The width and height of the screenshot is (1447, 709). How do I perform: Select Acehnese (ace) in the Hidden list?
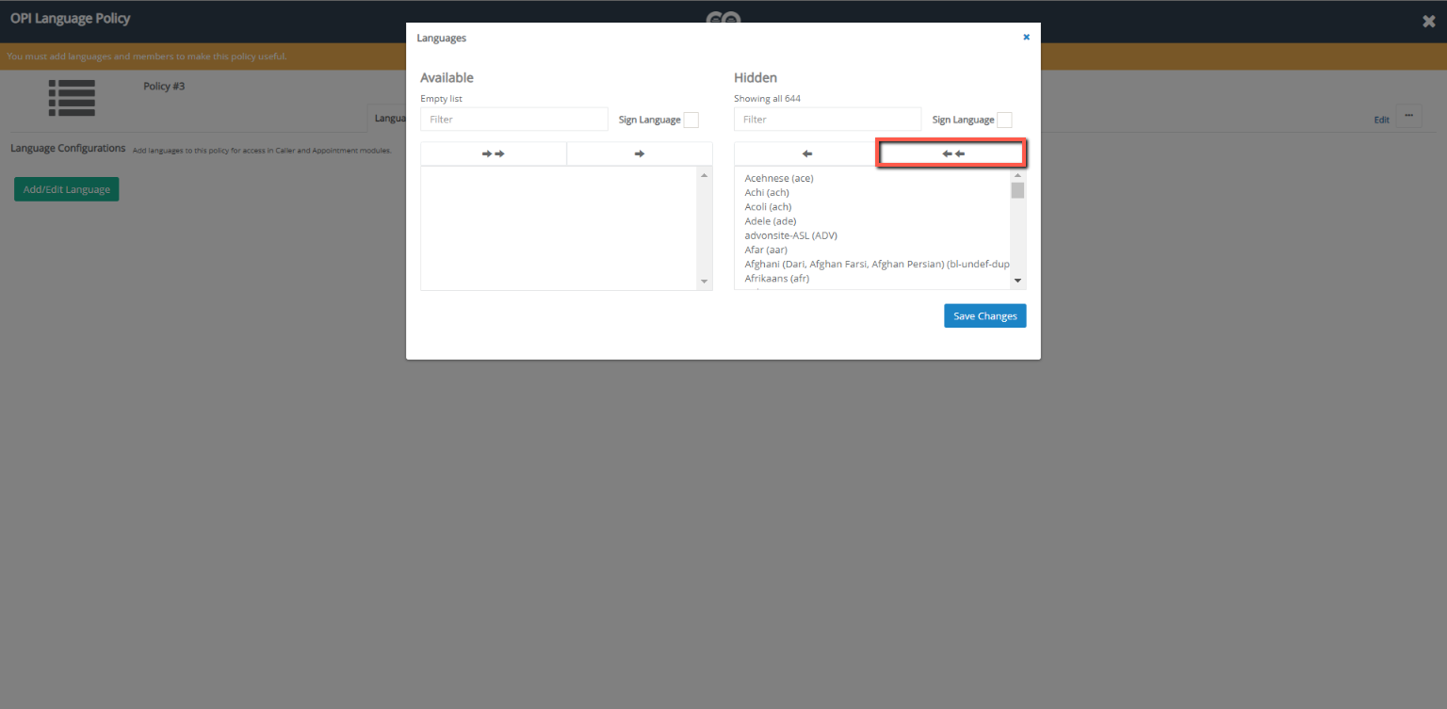[778, 178]
